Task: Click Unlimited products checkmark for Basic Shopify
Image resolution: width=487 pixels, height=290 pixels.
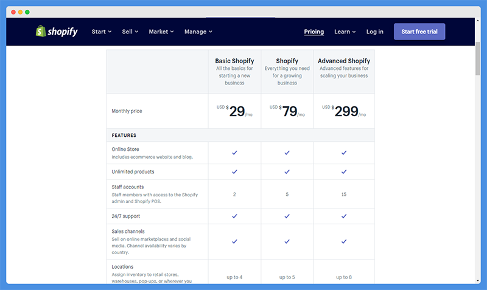Action: point(234,172)
